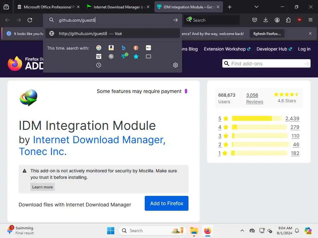This screenshot has height=238, width=318.
Task: Click the gray magnifier search engine icon
Action: 111,56
